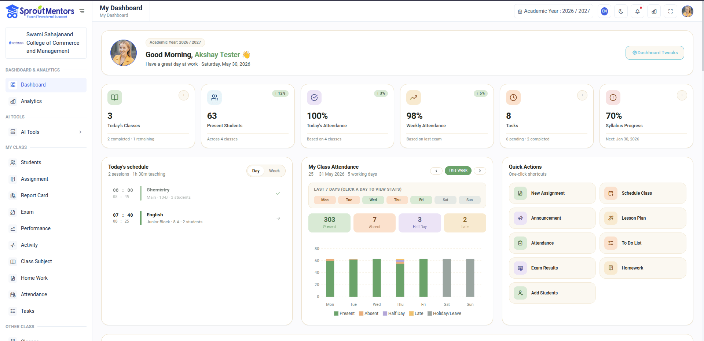The width and height of the screenshot is (704, 341).
Task: Click the Chemistry session checkmark
Action: tap(278, 193)
